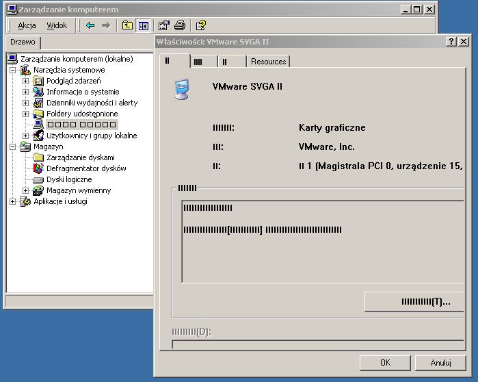Select the first properties dialog tab
This screenshot has width=478, height=382.
[175, 61]
